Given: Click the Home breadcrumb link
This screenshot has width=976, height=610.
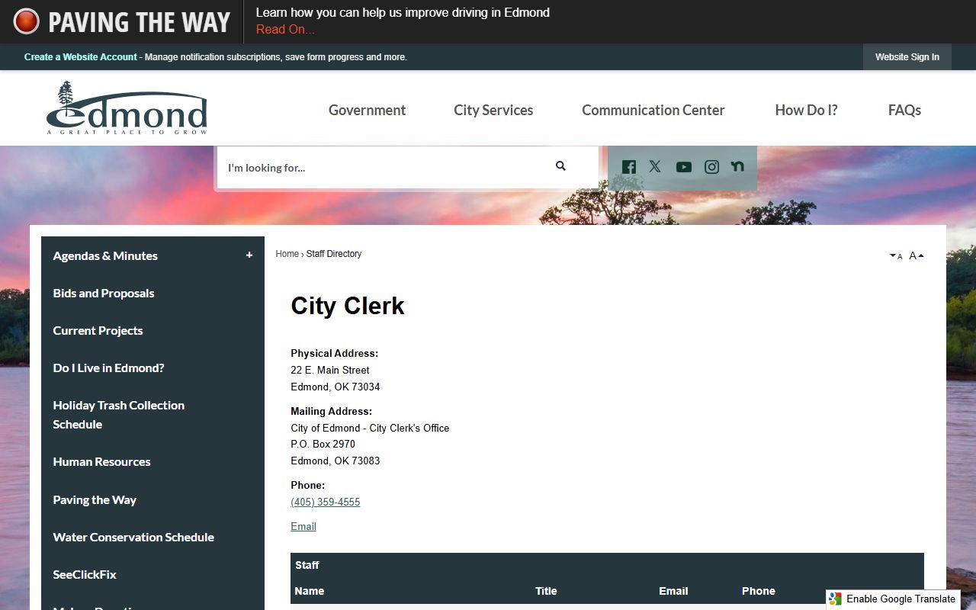Looking at the screenshot, I should pos(287,254).
